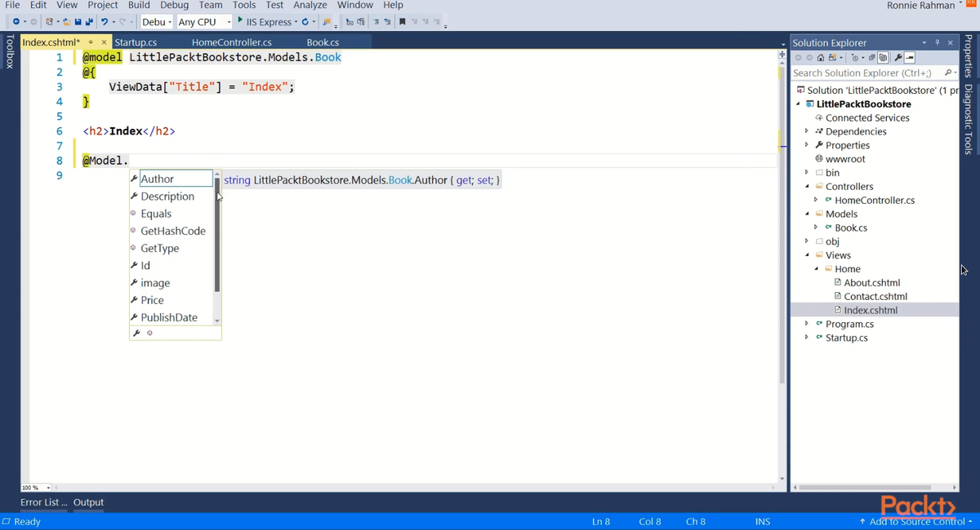Click the property filter wrench at the IntelliSense bottom
The width and height of the screenshot is (980, 530).
click(136, 333)
